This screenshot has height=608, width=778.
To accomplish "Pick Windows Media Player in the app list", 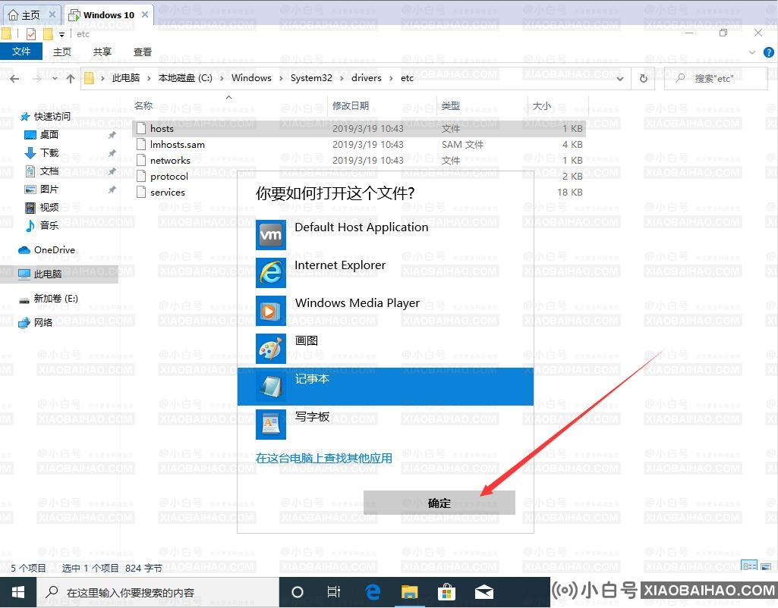I will pos(386,311).
